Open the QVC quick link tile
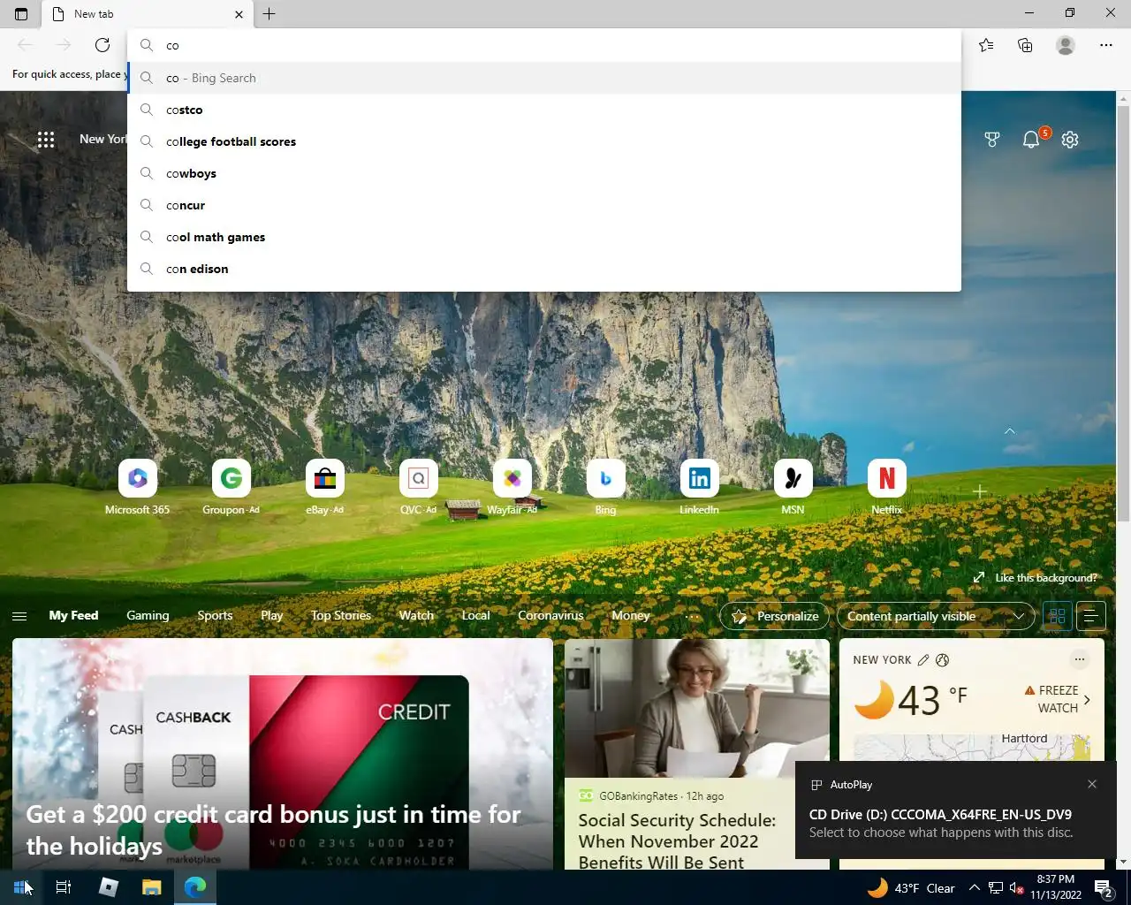This screenshot has width=1131, height=905. 418,487
